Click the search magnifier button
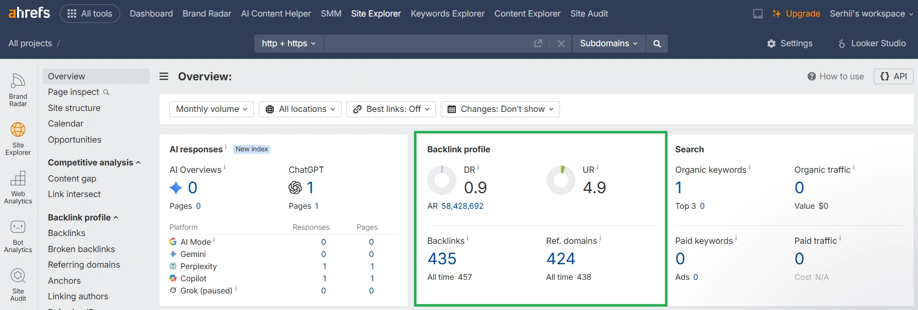918x310 pixels. [x=657, y=43]
